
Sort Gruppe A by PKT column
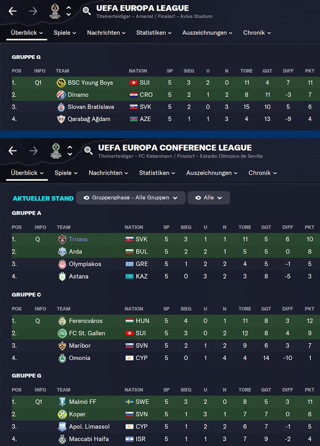click(x=310, y=227)
